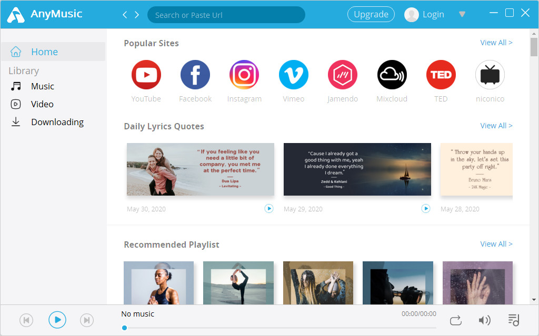
Task: Click the YouTube label text
Action: 146,99
